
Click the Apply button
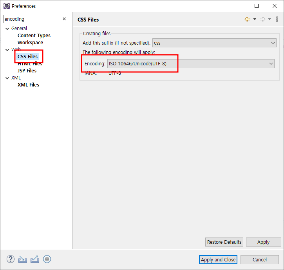(263, 242)
